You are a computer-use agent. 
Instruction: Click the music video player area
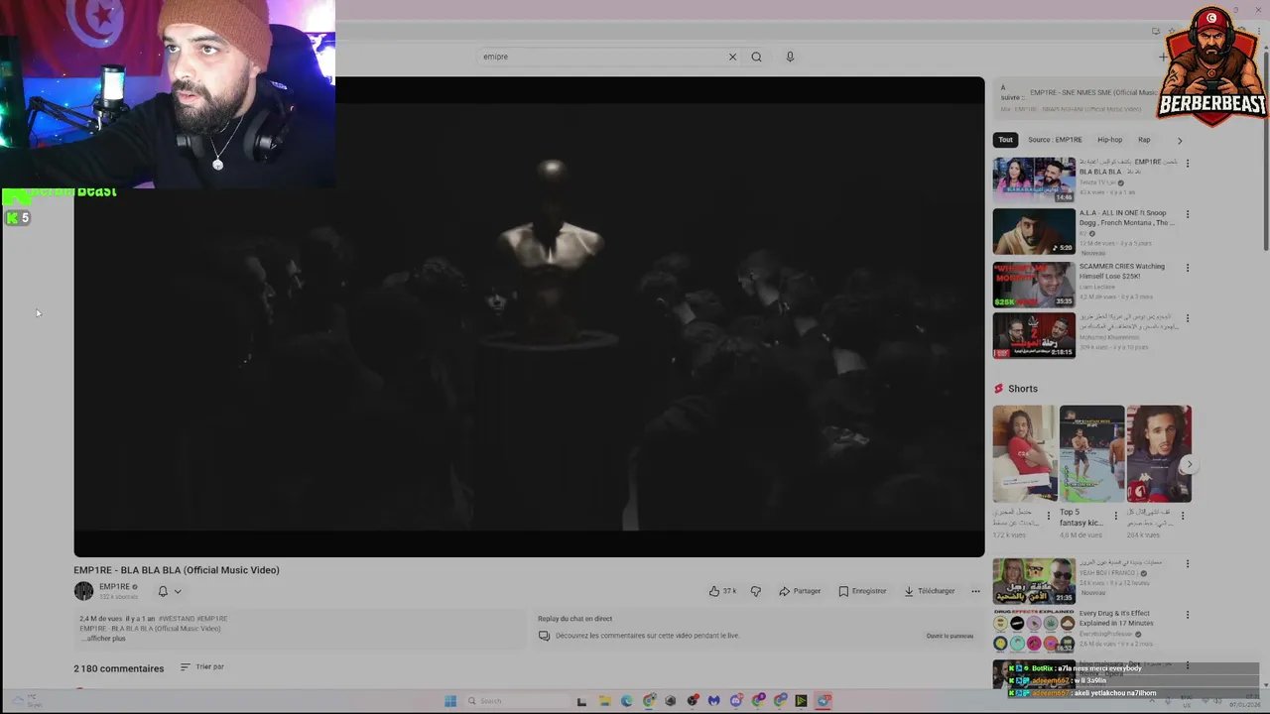tap(529, 317)
